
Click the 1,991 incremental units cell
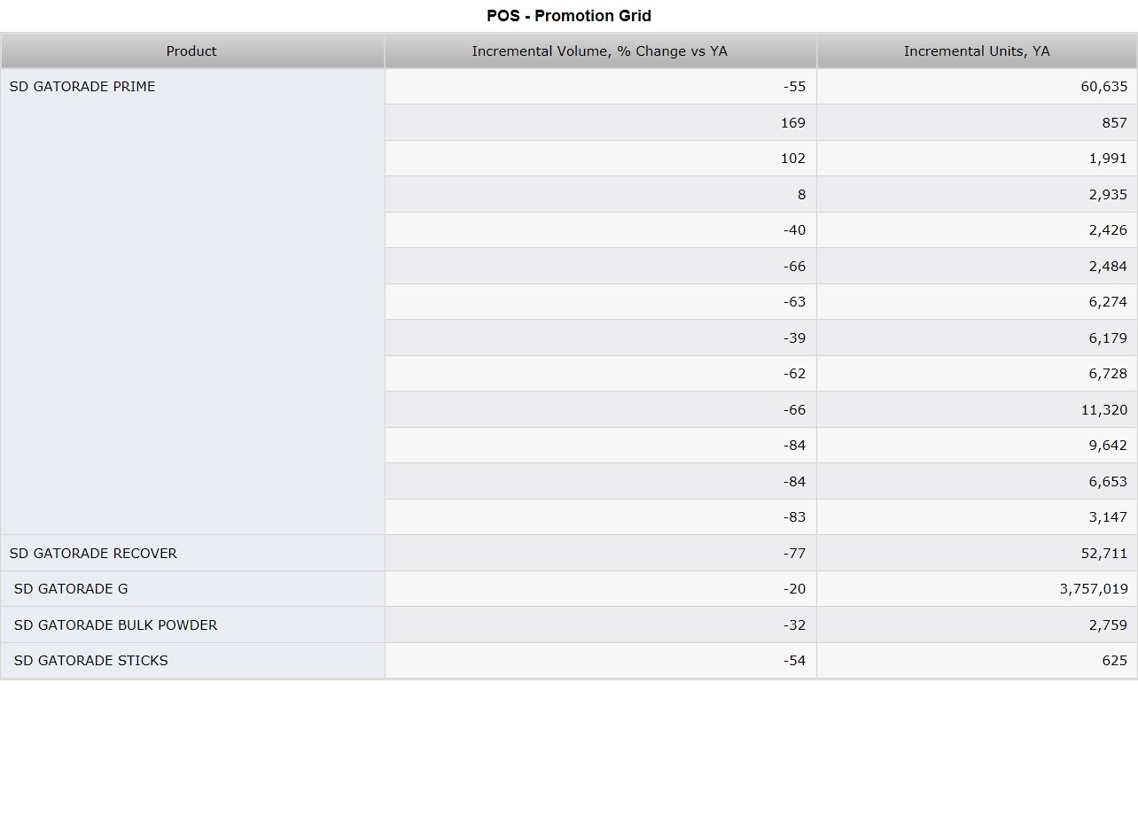click(977, 159)
